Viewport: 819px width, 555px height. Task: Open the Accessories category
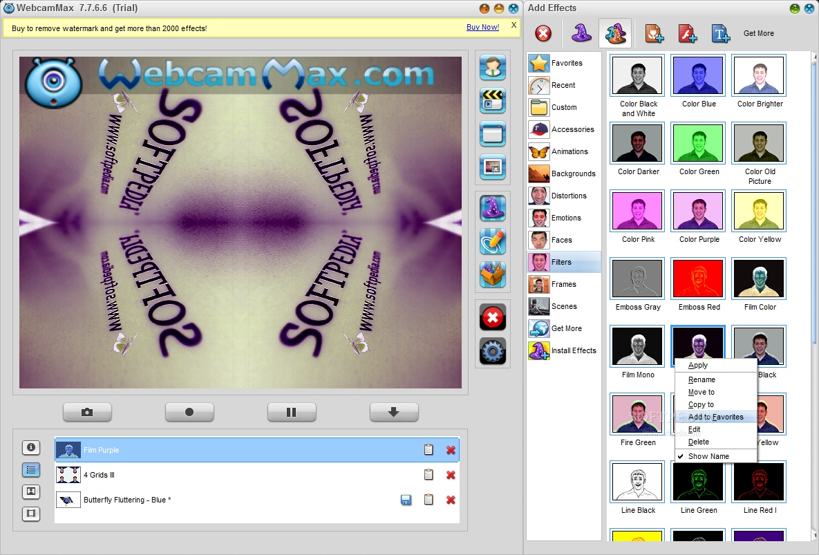[x=564, y=129]
